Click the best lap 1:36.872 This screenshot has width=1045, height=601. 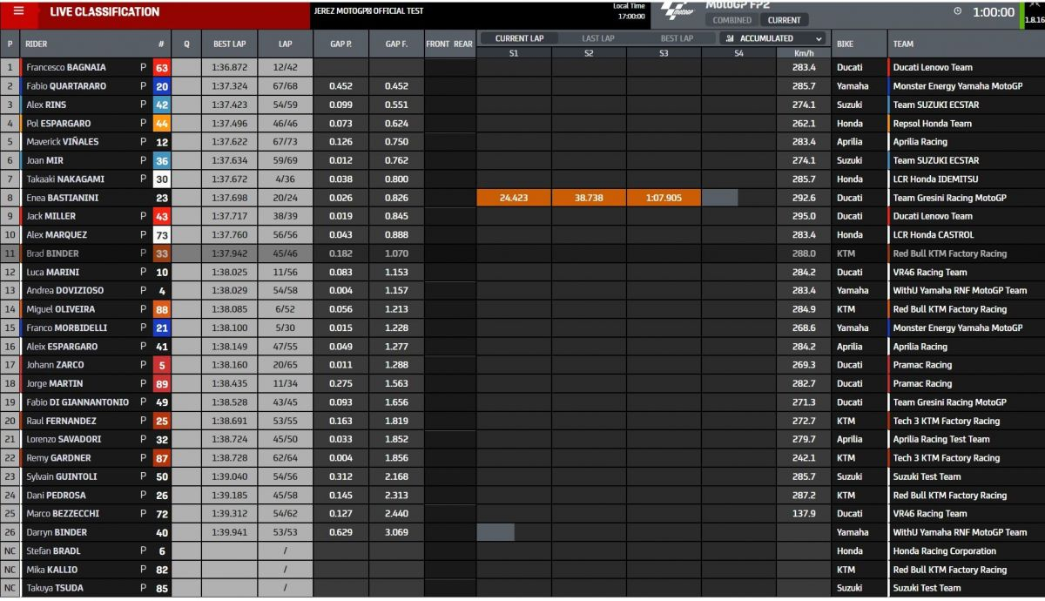coord(229,67)
